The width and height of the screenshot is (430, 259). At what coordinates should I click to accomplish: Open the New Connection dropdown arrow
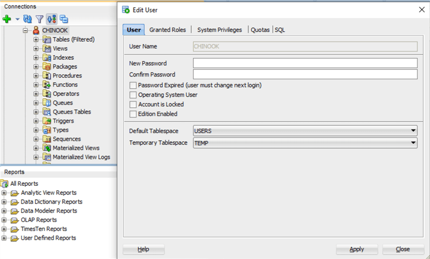click(17, 19)
